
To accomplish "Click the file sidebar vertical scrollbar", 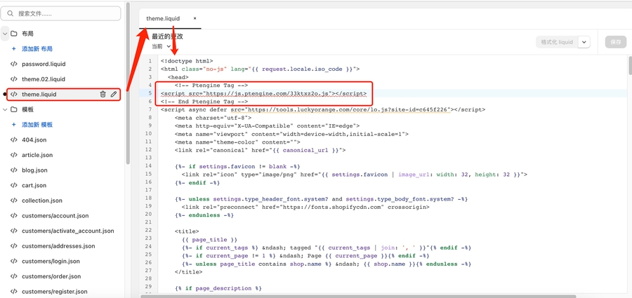I will (129, 83).
